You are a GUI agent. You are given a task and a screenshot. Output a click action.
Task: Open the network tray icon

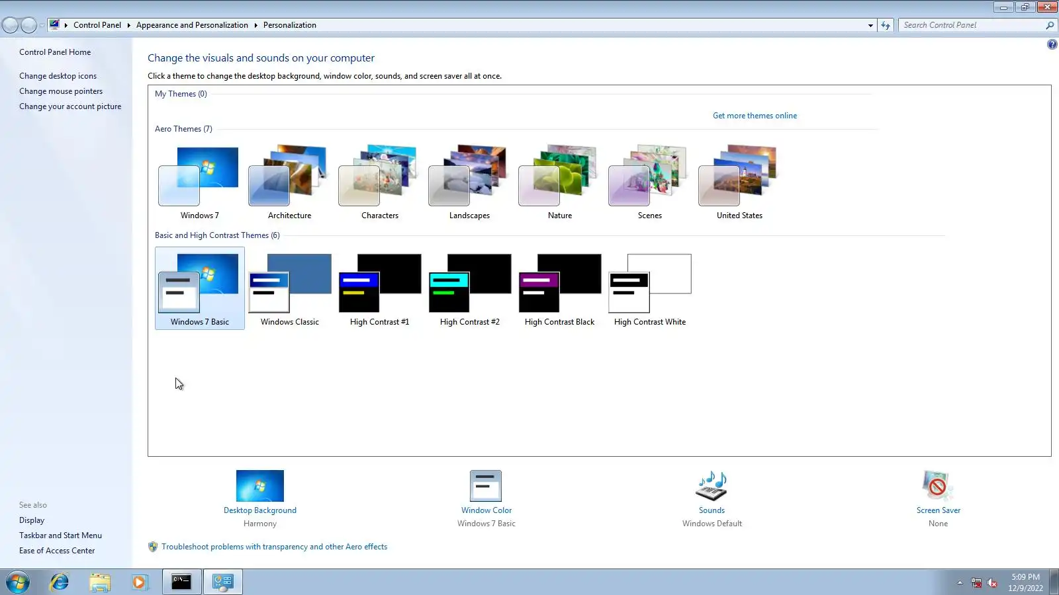(976, 582)
